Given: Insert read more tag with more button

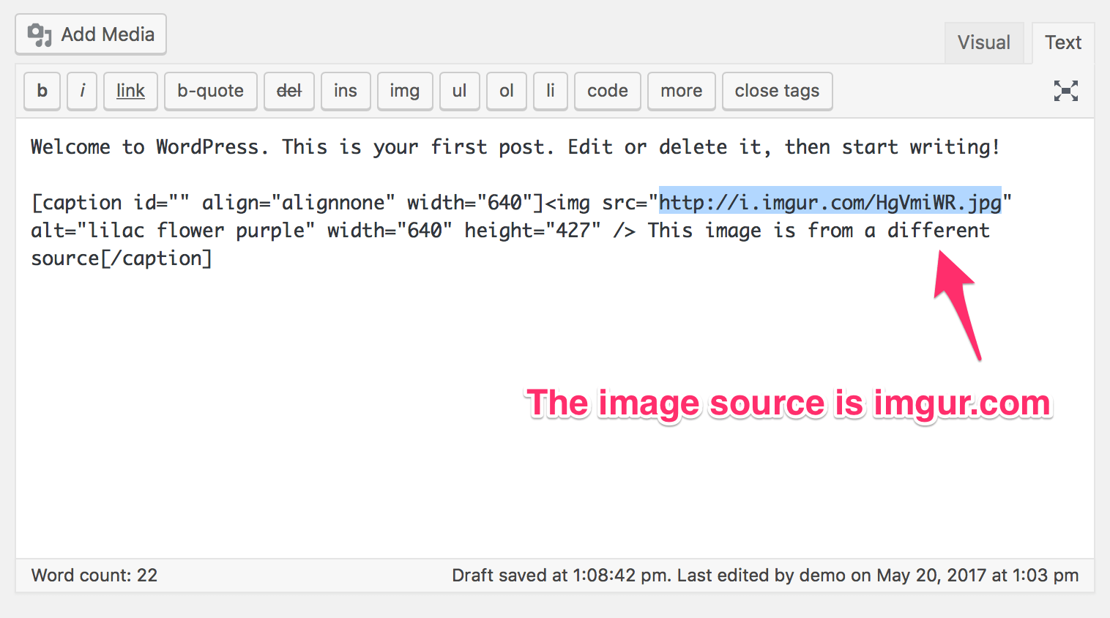Looking at the screenshot, I should (682, 91).
